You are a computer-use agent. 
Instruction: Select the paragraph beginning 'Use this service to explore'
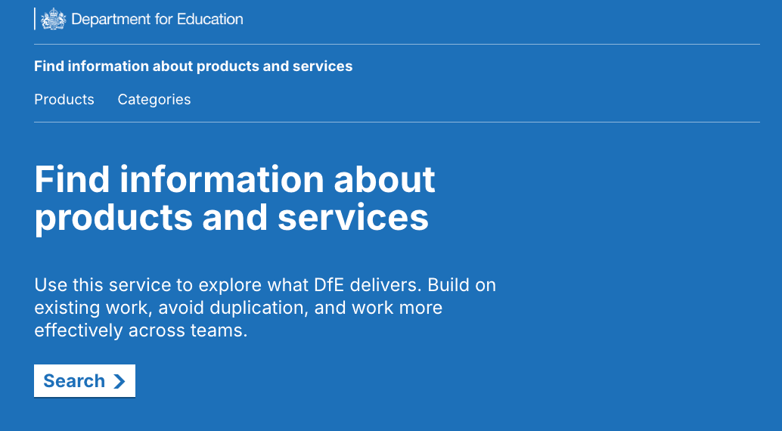coord(265,307)
